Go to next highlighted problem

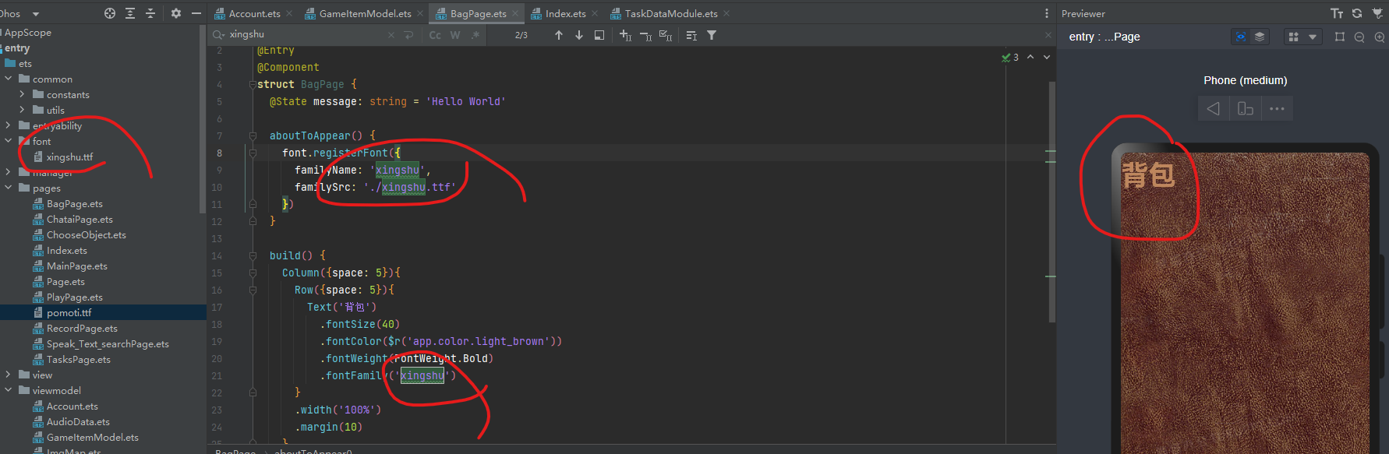coord(1047,57)
